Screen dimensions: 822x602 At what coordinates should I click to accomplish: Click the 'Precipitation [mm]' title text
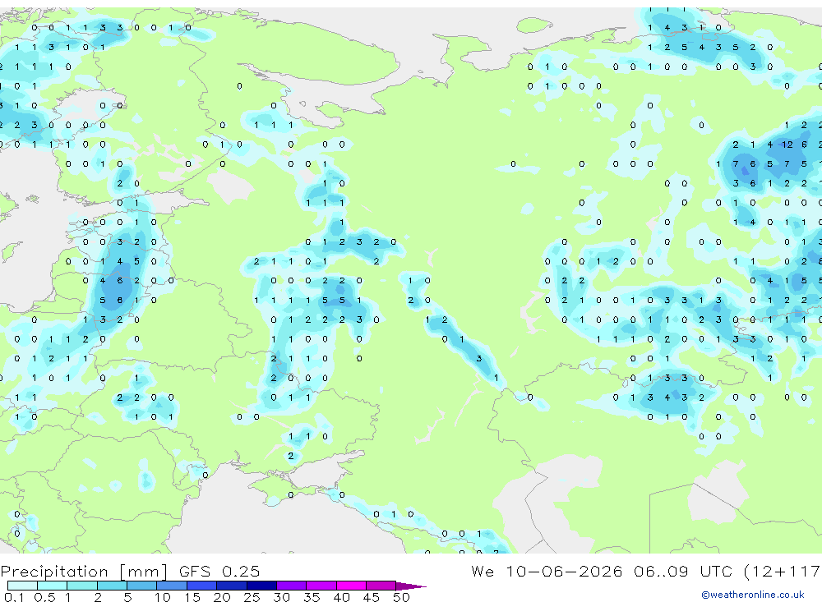point(84,572)
